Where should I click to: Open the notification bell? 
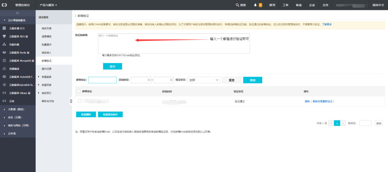pyautogui.click(x=255, y=5)
